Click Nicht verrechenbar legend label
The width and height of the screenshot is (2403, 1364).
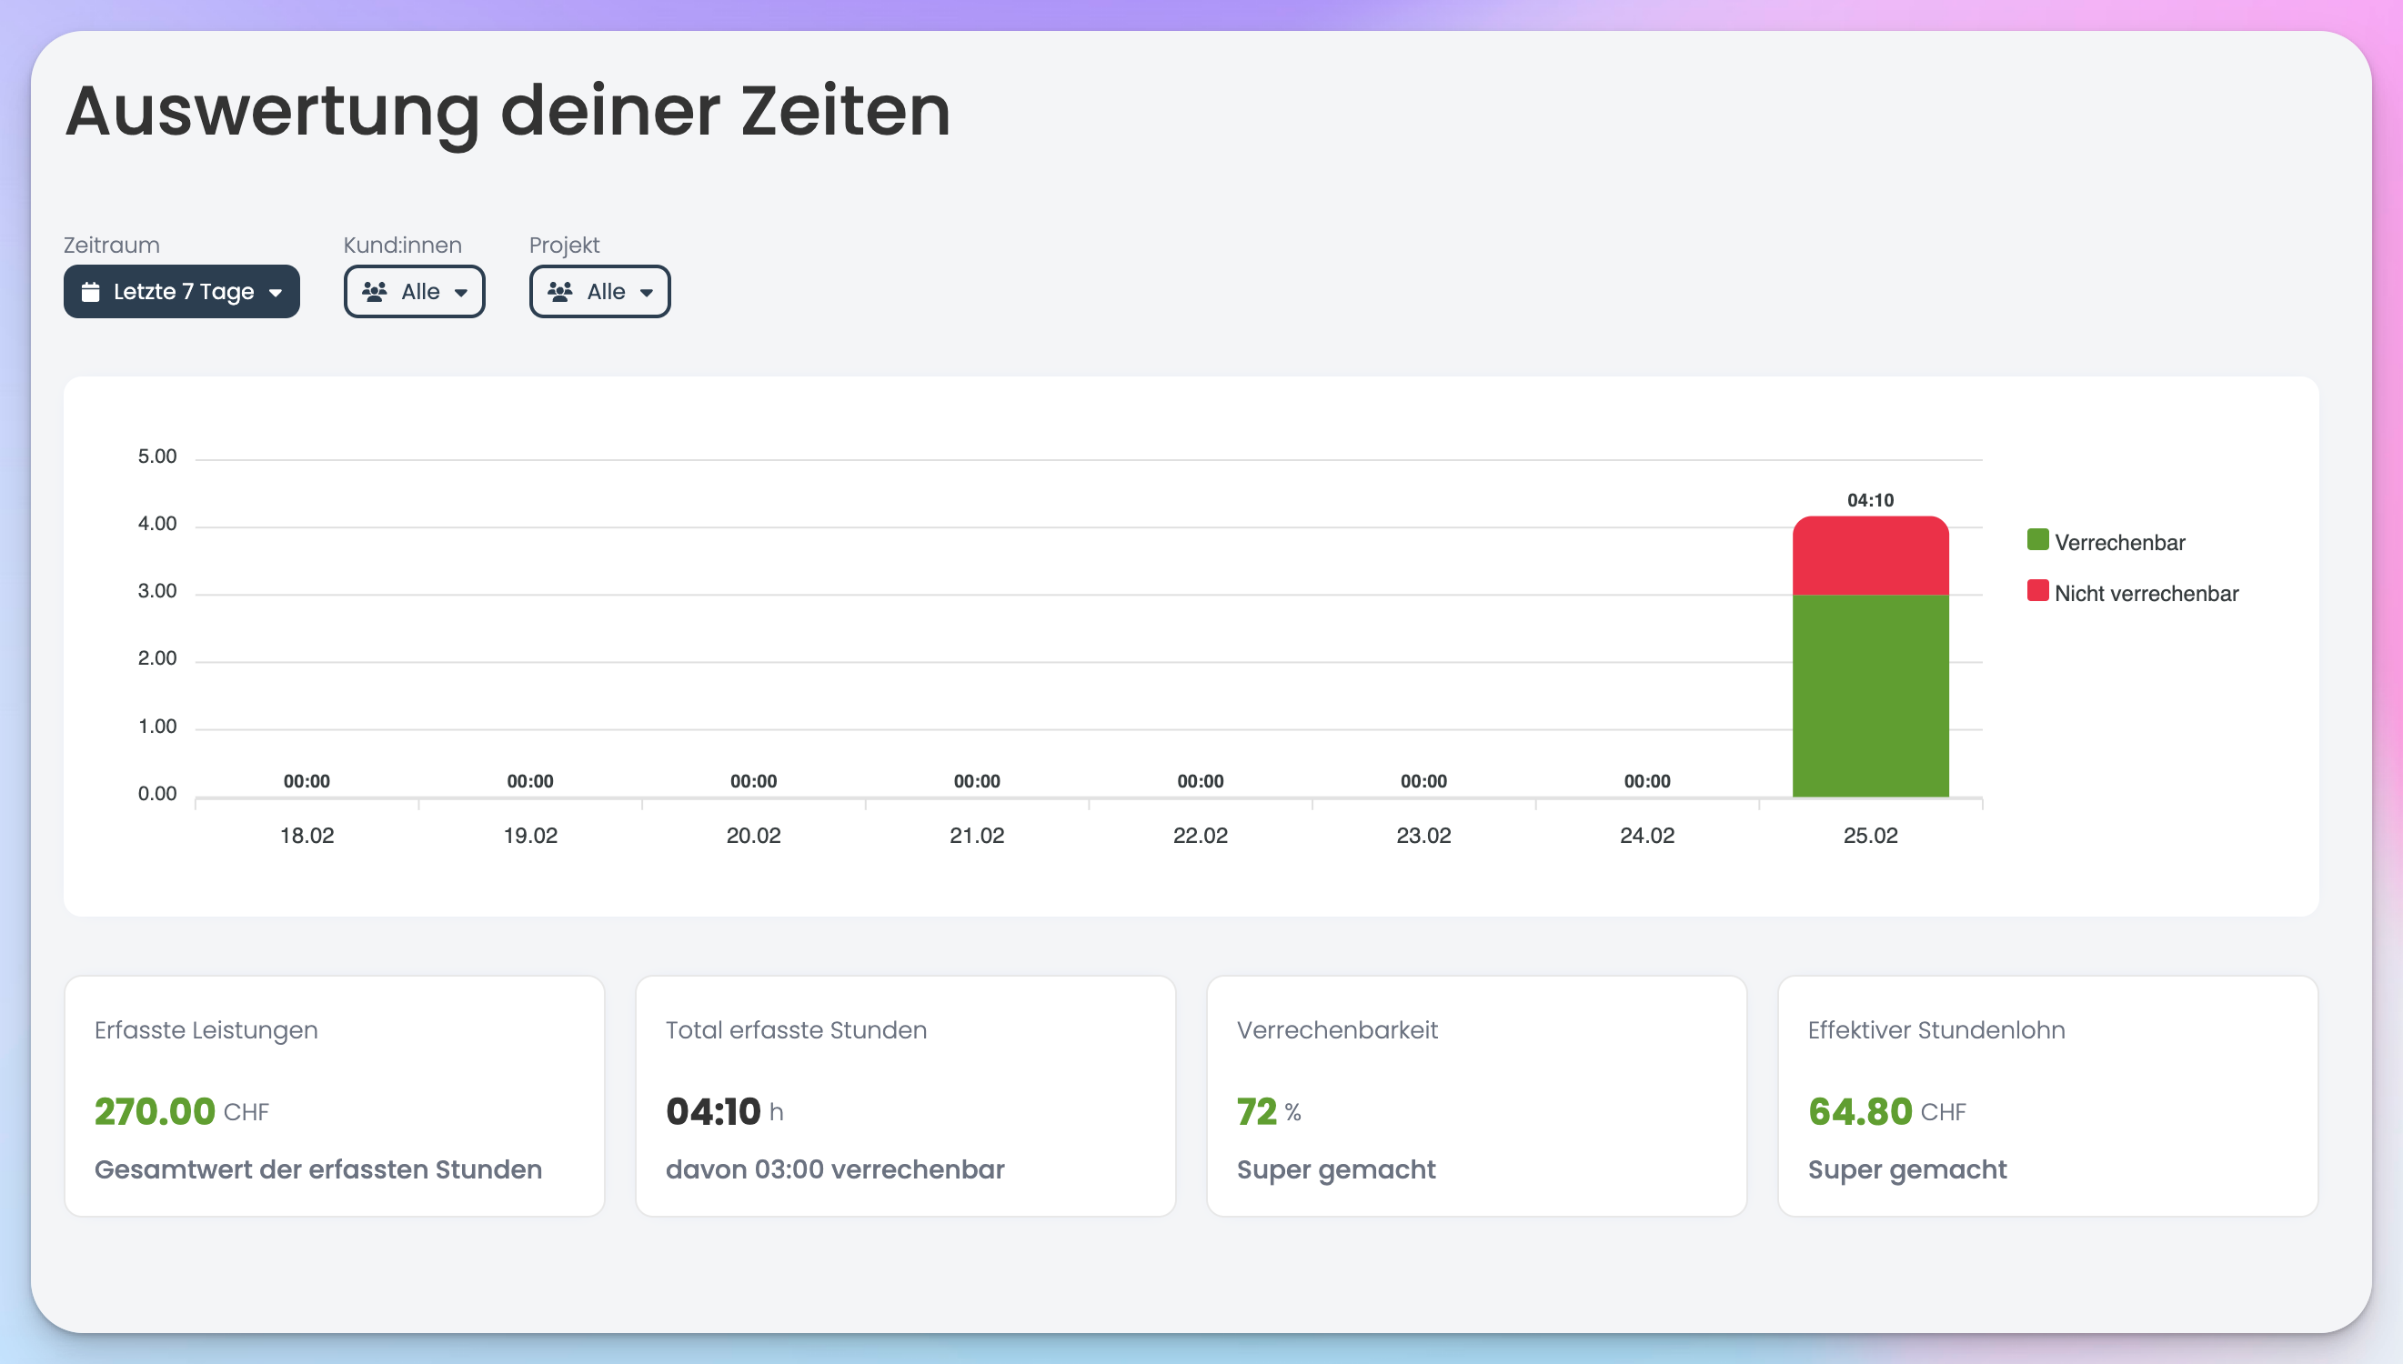tap(2147, 593)
